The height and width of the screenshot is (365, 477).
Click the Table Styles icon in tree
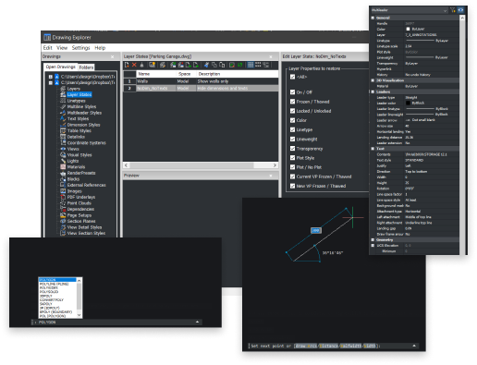(63, 130)
